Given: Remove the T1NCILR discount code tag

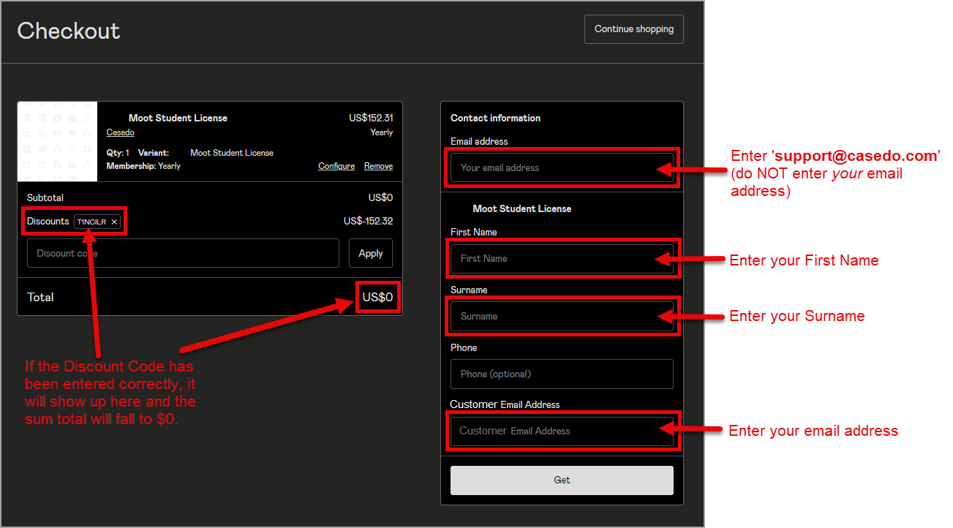Looking at the screenshot, I should (114, 222).
